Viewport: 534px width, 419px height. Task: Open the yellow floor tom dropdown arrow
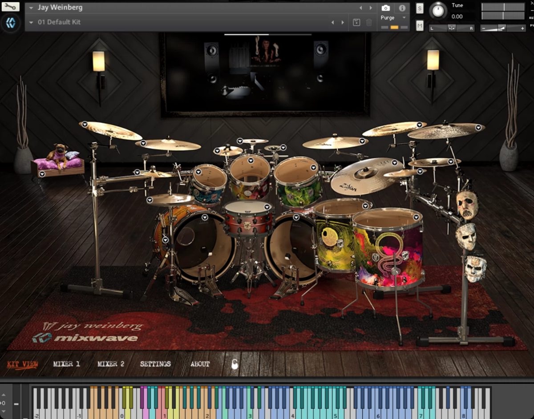366,205
